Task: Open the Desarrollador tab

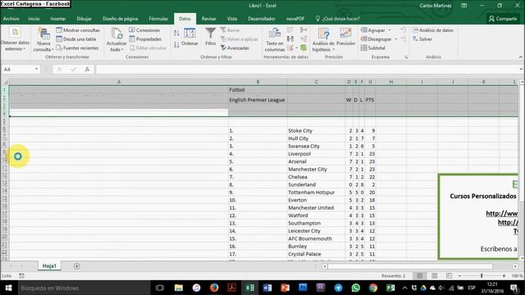Action: [x=262, y=19]
